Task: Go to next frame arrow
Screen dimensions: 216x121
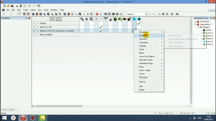Action: 154,14
